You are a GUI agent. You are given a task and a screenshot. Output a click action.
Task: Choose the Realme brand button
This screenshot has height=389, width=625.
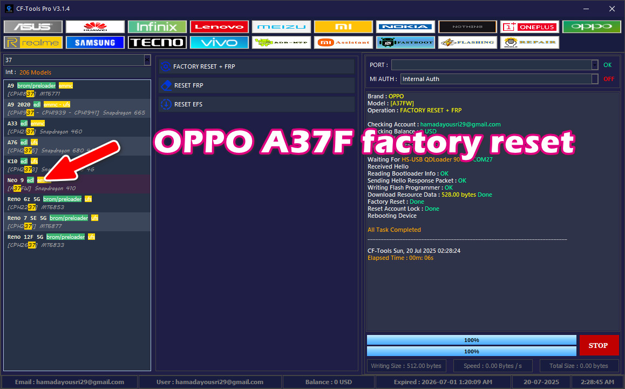point(33,42)
